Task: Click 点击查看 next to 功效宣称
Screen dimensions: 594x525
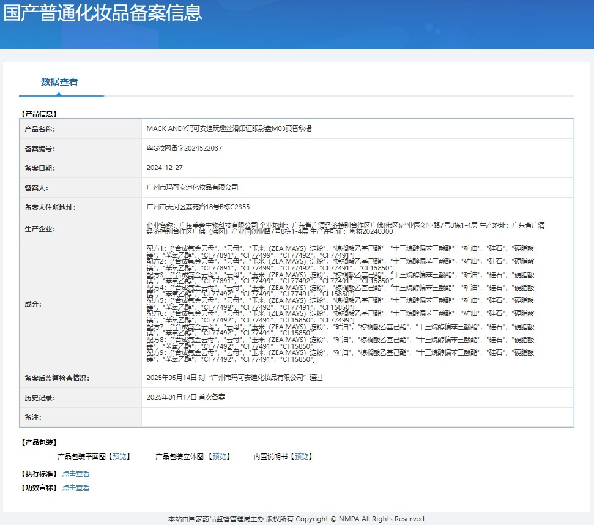Action: [x=76, y=488]
